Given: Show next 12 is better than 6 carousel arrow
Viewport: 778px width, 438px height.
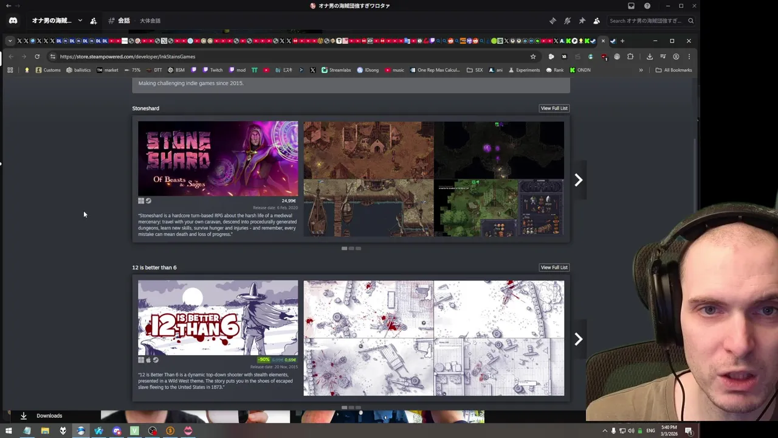Looking at the screenshot, I should pos(578,339).
